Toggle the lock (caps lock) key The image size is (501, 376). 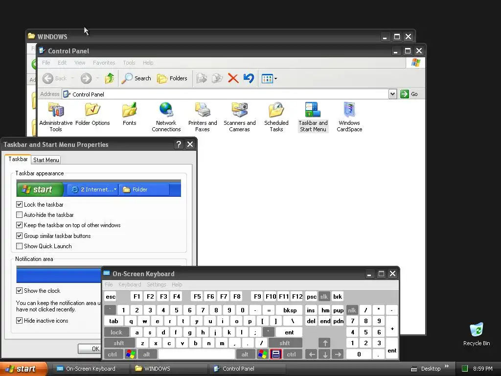[x=116, y=332]
